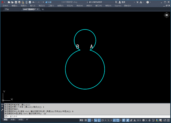
Task: Toggle snap mode dotted grid button
Action: coord(89,120)
